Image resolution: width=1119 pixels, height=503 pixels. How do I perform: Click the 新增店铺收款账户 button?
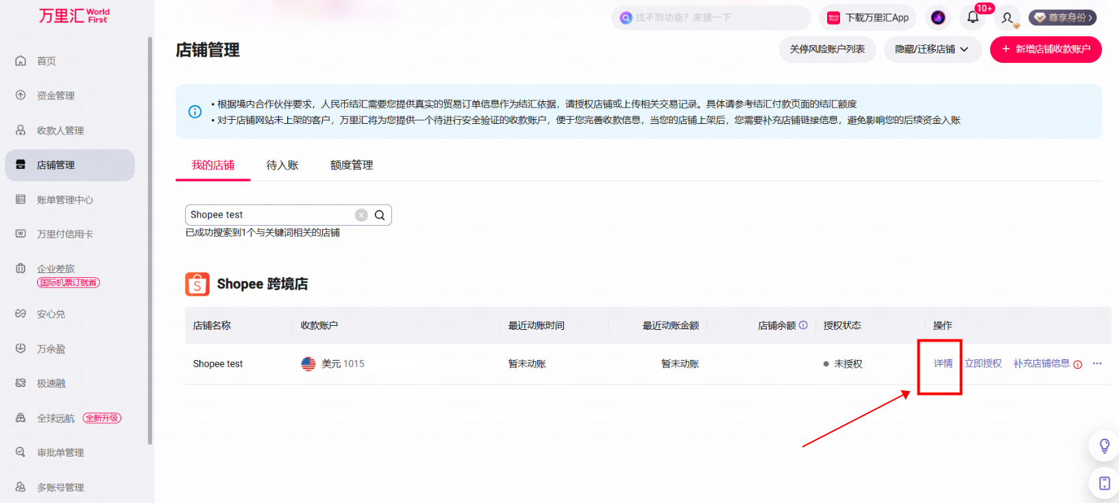(x=1046, y=49)
